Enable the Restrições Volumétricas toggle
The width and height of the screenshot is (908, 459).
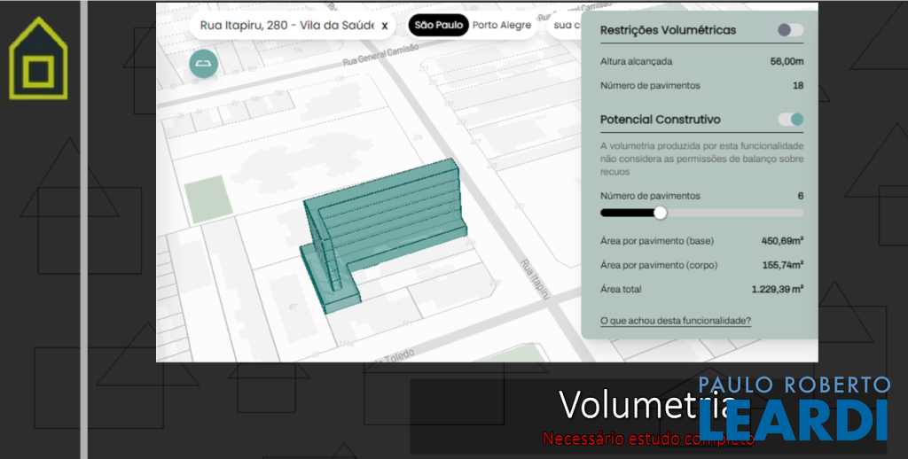[790, 30]
